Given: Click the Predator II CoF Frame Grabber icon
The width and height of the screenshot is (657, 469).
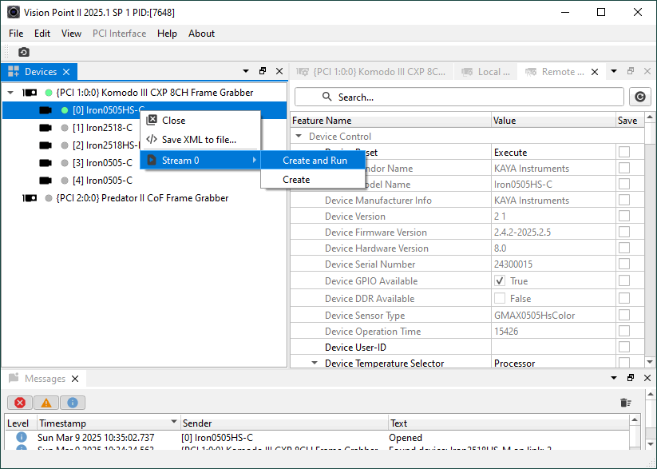Looking at the screenshot, I should pos(30,198).
